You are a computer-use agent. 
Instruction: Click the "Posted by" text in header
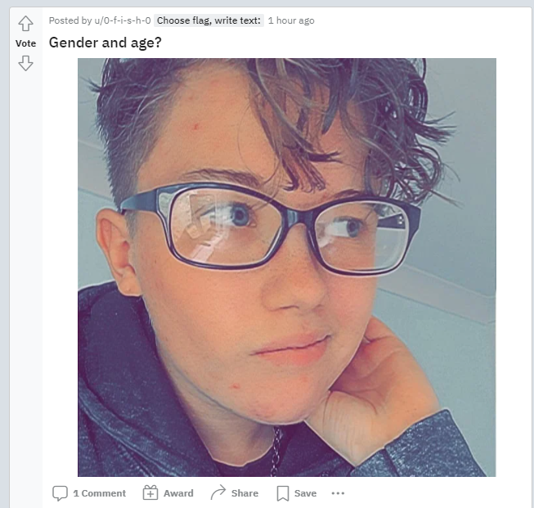pos(70,20)
